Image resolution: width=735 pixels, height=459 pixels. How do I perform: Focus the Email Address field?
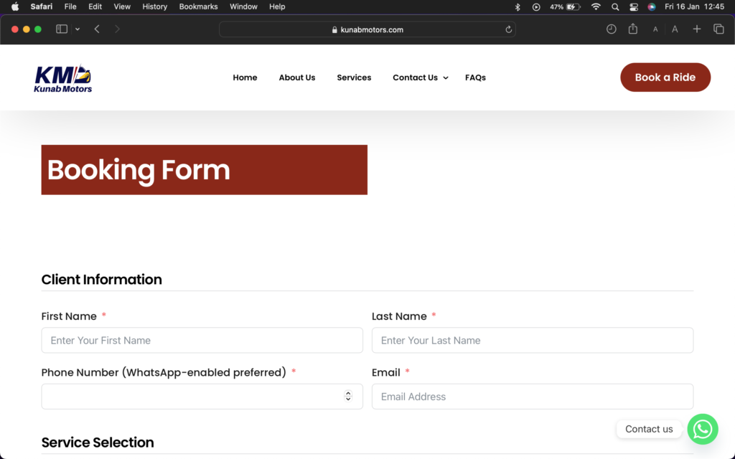[x=532, y=397]
